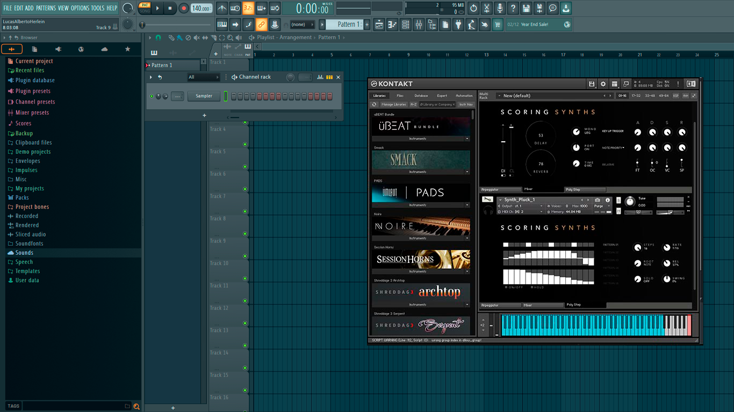
Task: Toggle the link typing keyboard icon
Action: click(261, 25)
